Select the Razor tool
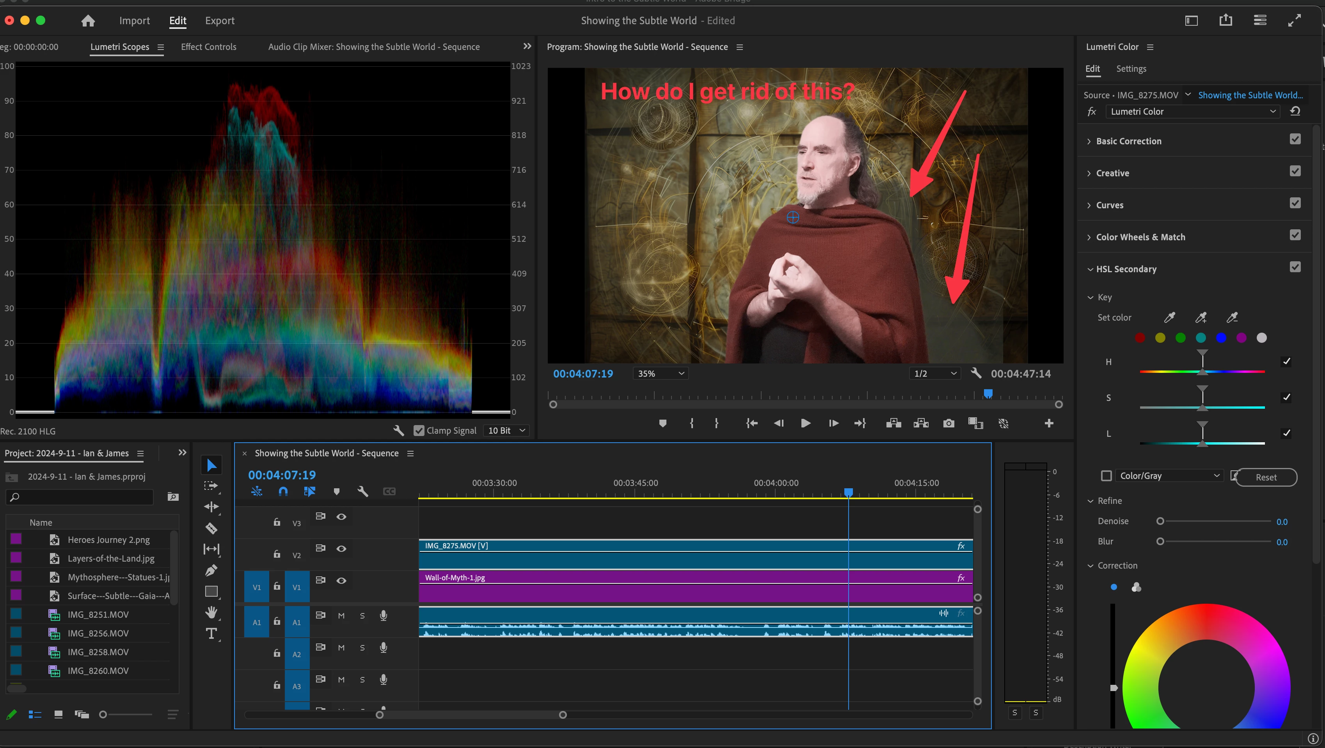This screenshot has height=748, width=1325. pyautogui.click(x=211, y=528)
